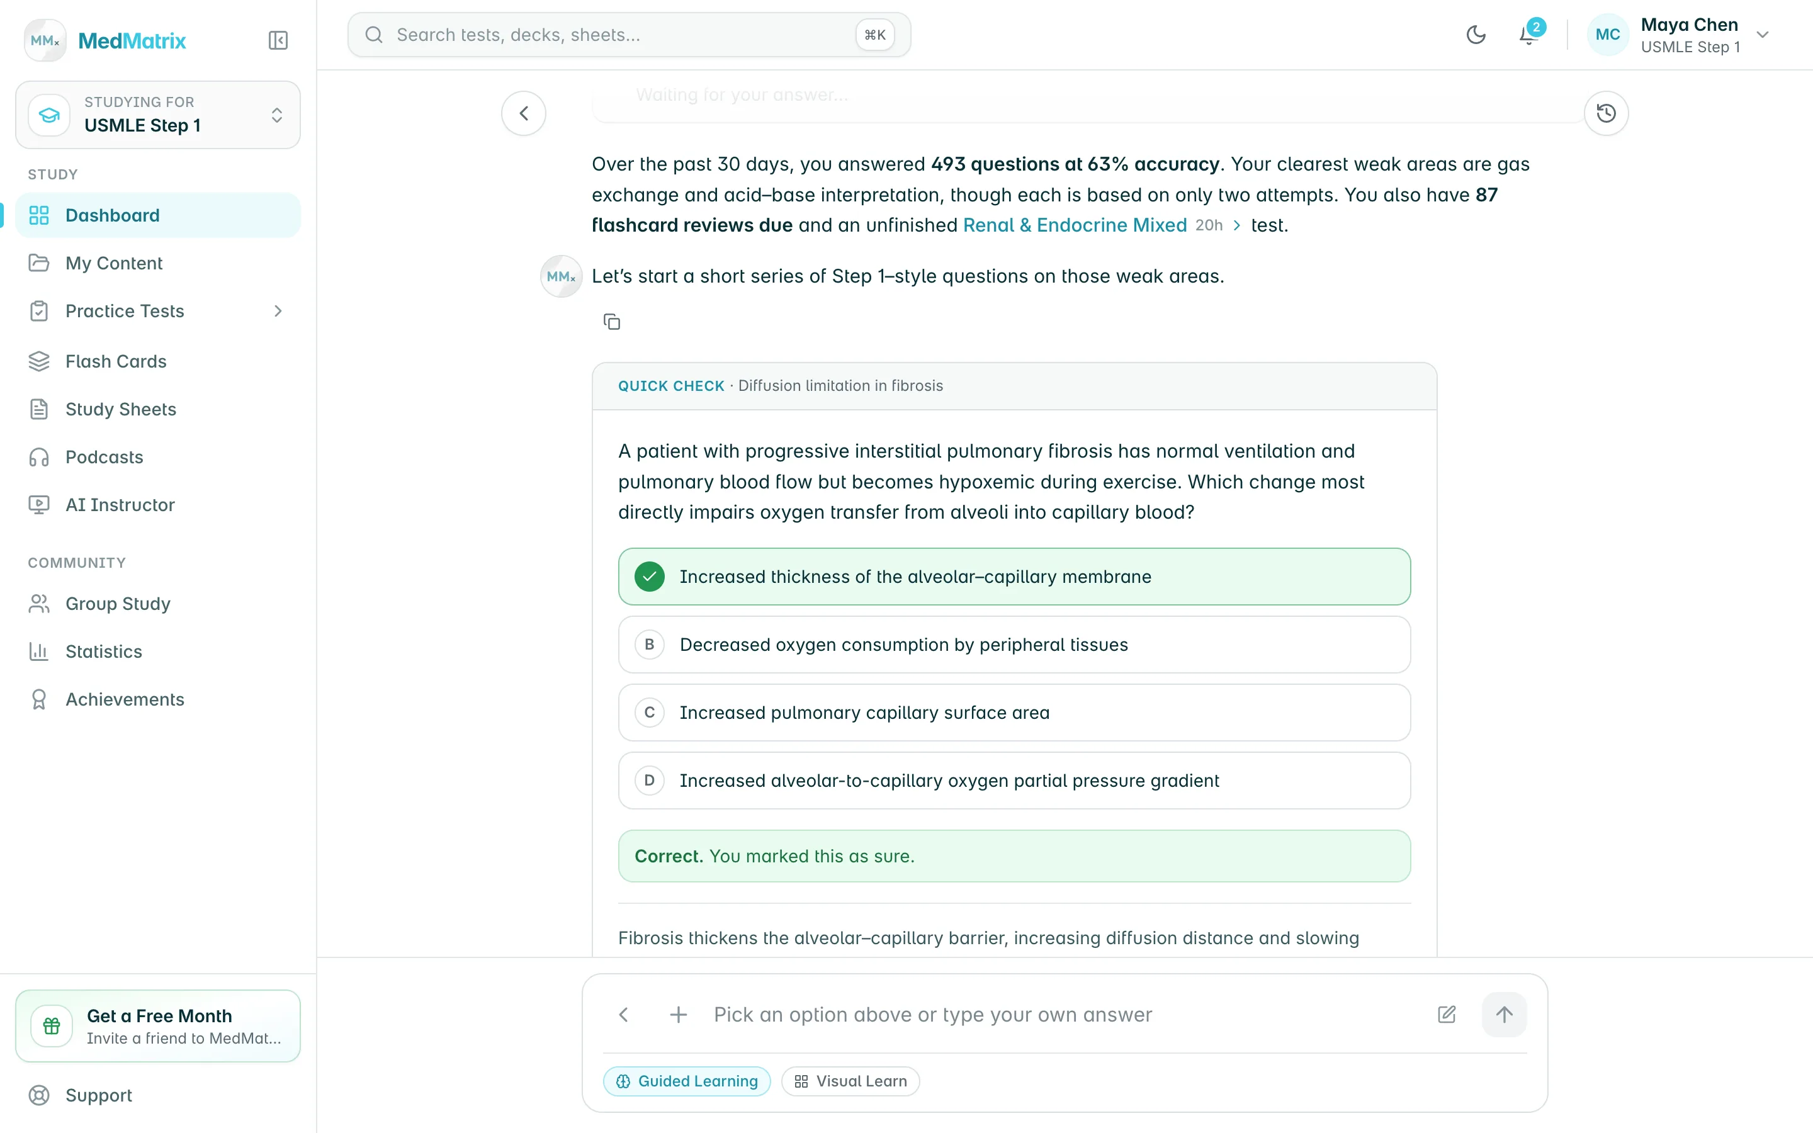Collapse the sidebar panel icon
This screenshot has width=1813, height=1133.
pyautogui.click(x=278, y=40)
